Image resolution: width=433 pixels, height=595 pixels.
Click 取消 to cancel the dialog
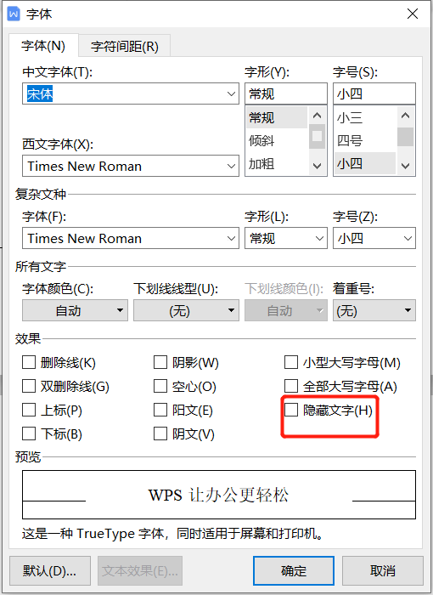tap(383, 570)
